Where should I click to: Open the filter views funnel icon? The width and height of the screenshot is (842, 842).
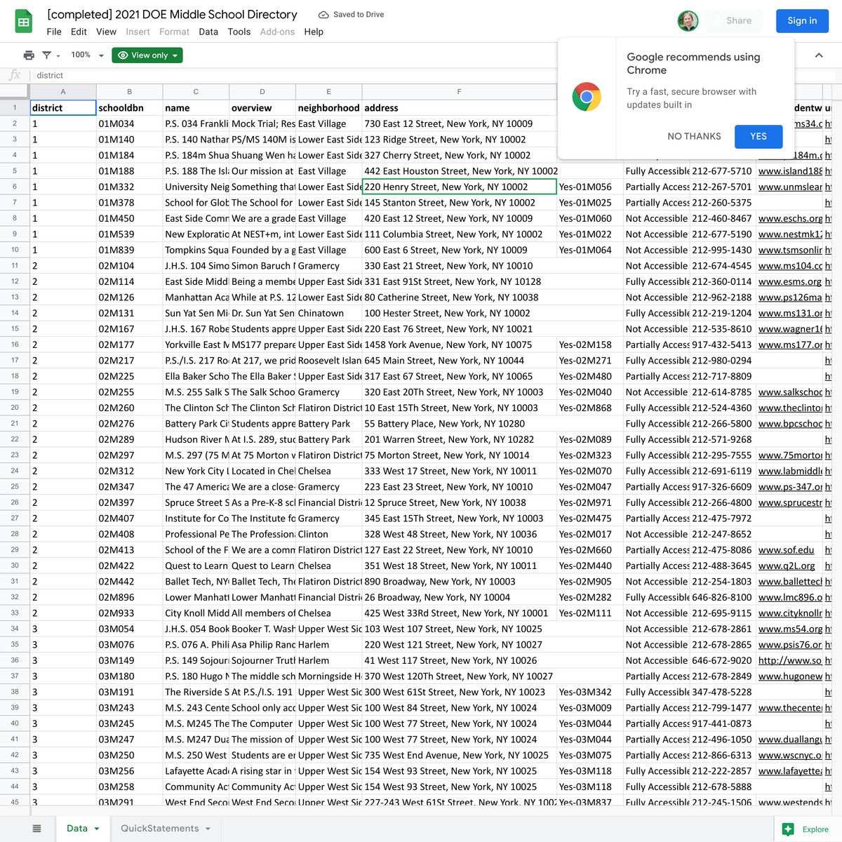[x=47, y=55]
